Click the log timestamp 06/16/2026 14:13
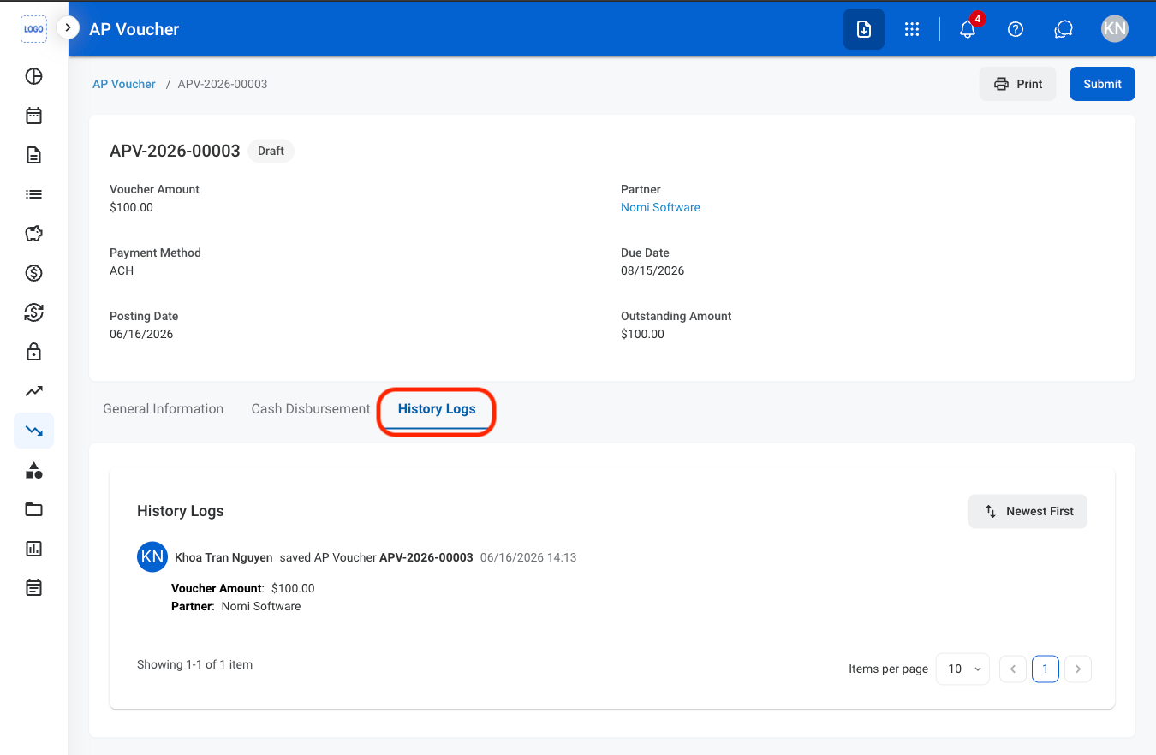This screenshot has width=1156, height=755. [x=528, y=557]
